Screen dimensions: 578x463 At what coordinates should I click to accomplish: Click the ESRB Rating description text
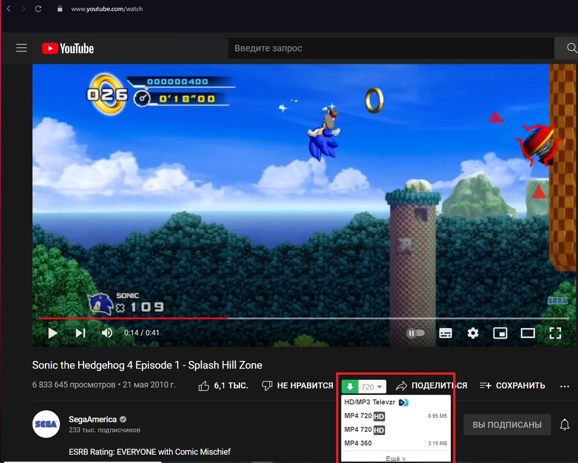(150, 452)
